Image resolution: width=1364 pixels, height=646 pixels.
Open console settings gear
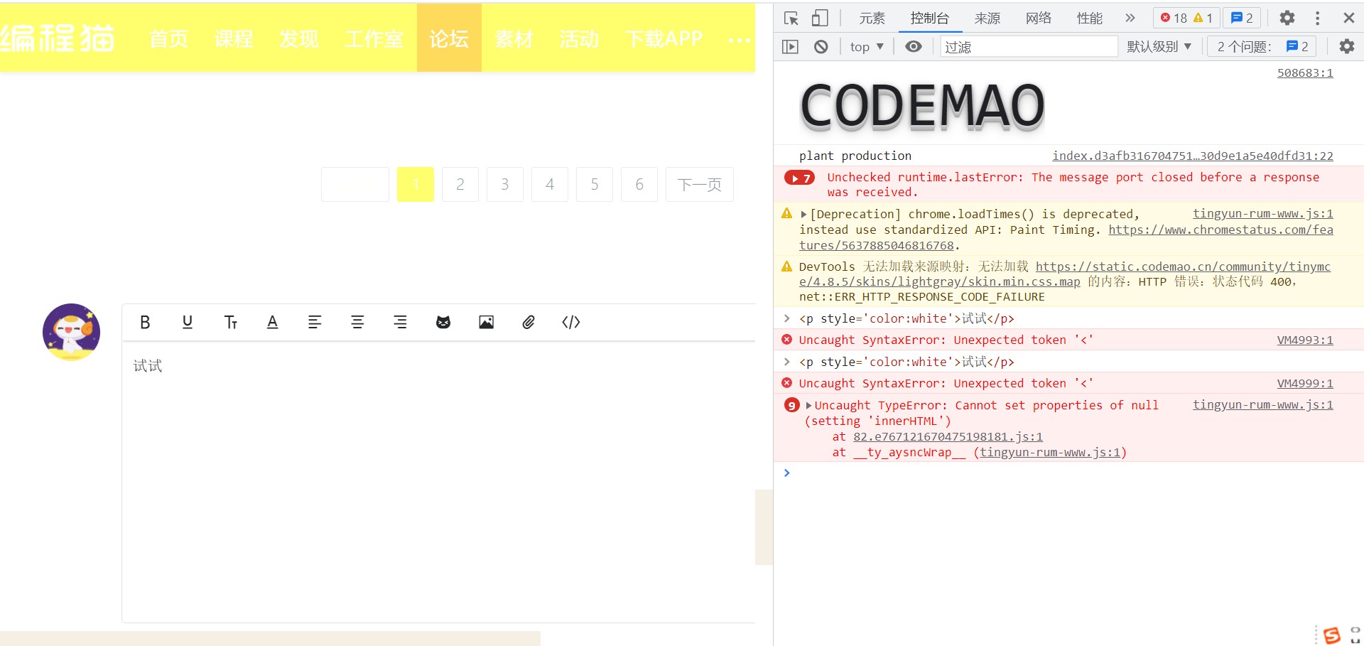[1346, 47]
